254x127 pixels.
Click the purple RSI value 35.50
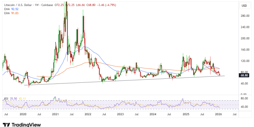point(13,99)
